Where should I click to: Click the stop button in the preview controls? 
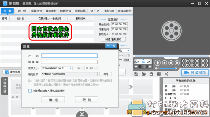(164, 63)
